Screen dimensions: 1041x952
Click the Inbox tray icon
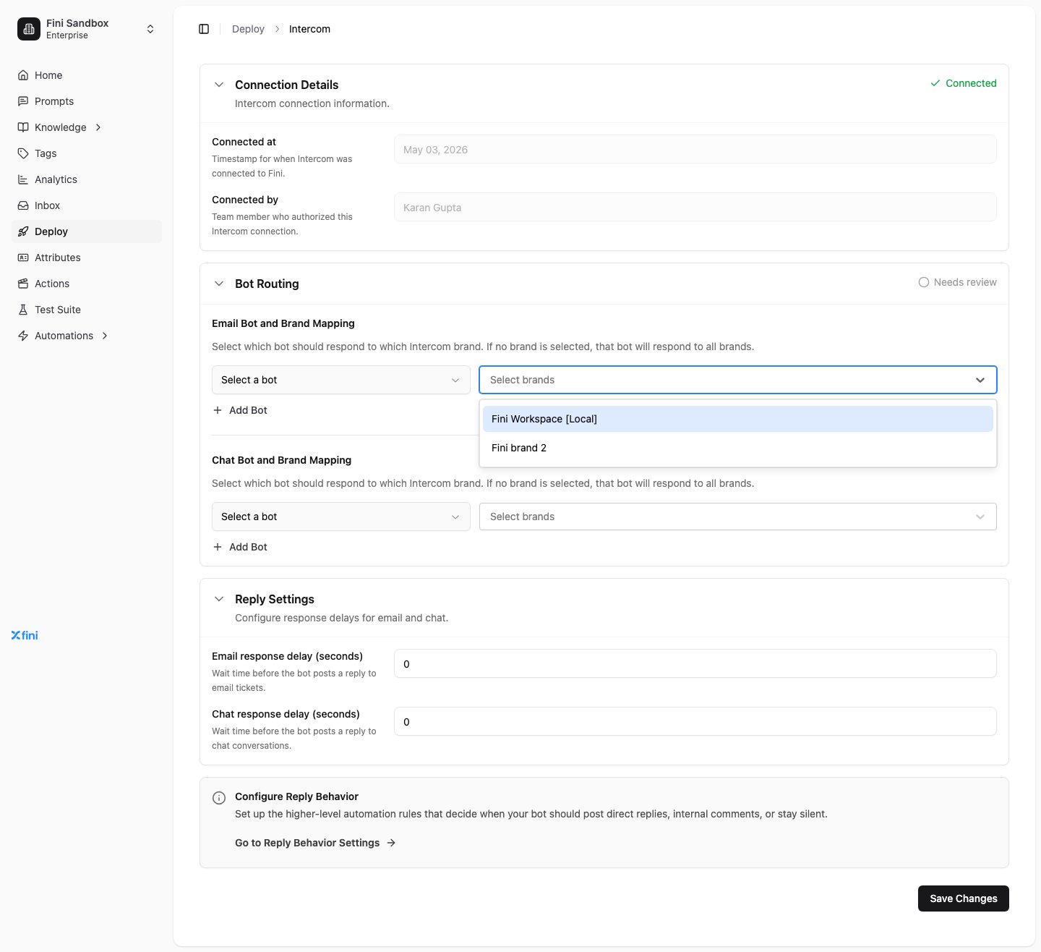click(23, 205)
